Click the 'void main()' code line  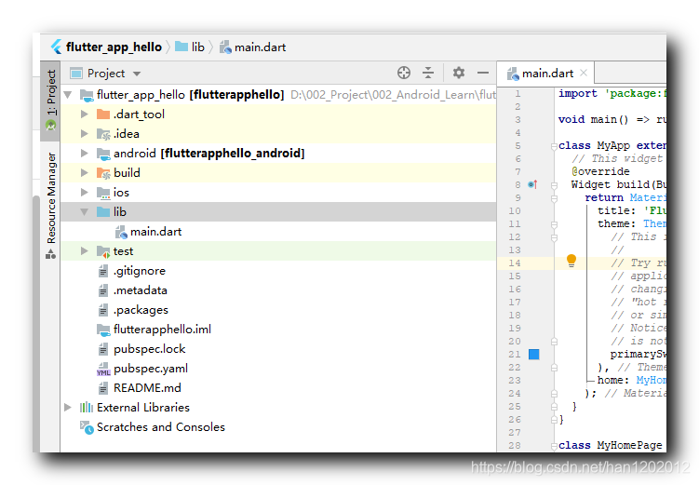coord(612,119)
